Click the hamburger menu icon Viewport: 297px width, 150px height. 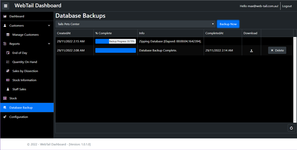(6, 6)
